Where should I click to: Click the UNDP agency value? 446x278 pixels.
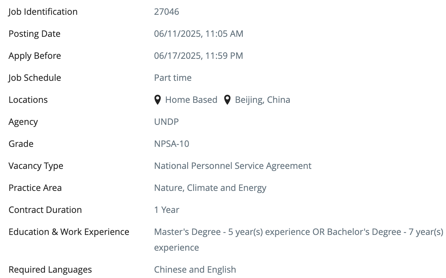[x=166, y=122]
